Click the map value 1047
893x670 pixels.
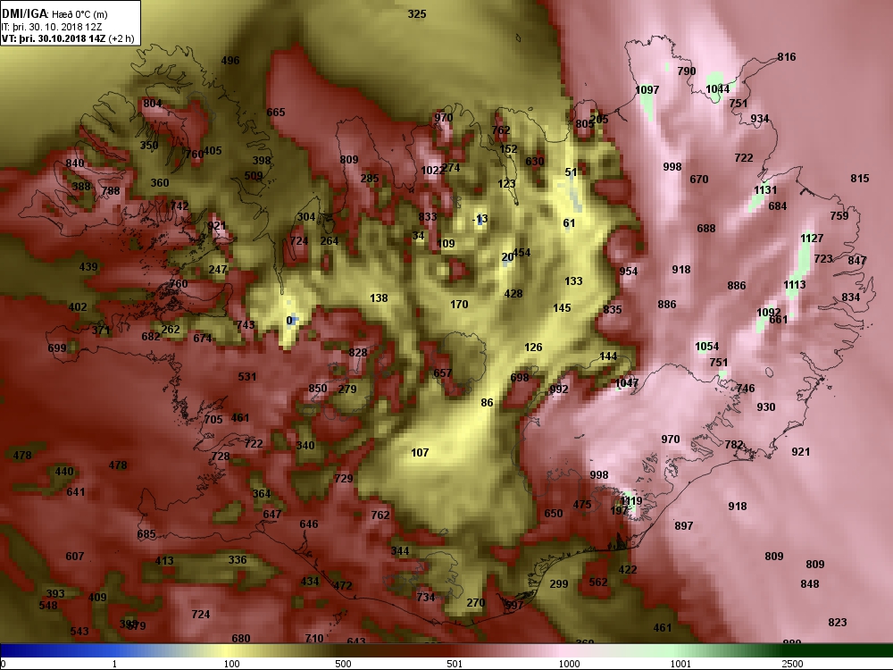(x=627, y=383)
